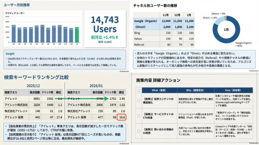Click the '1.02' rank cell
259x145 pixels.
(x=122, y=105)
